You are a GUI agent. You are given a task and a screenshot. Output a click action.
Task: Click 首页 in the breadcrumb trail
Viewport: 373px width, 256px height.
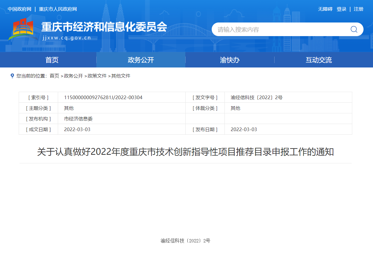point(54,76)
